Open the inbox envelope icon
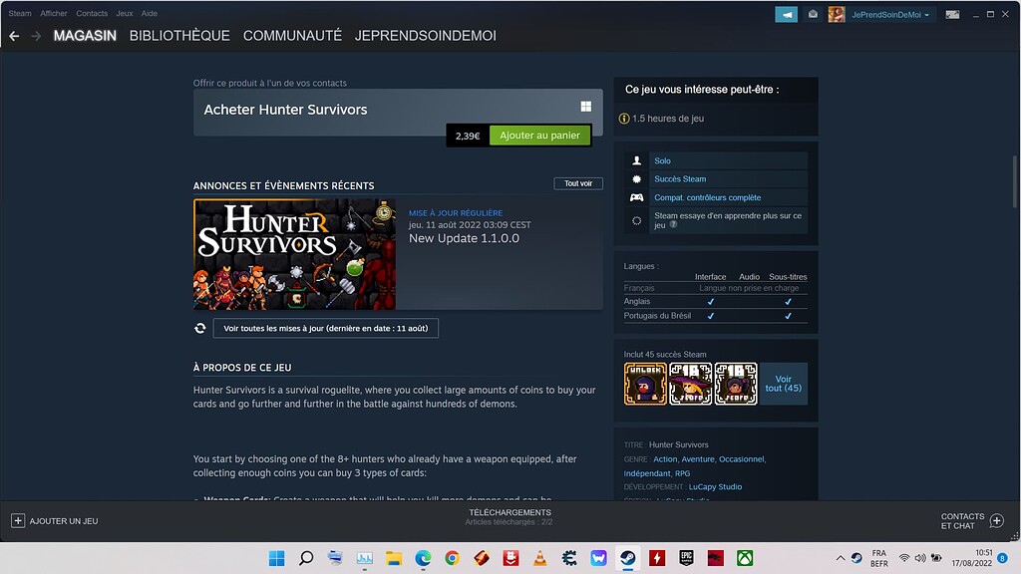Image resolution: width=1021 pixels, height=574 pixels. [813, 14]
